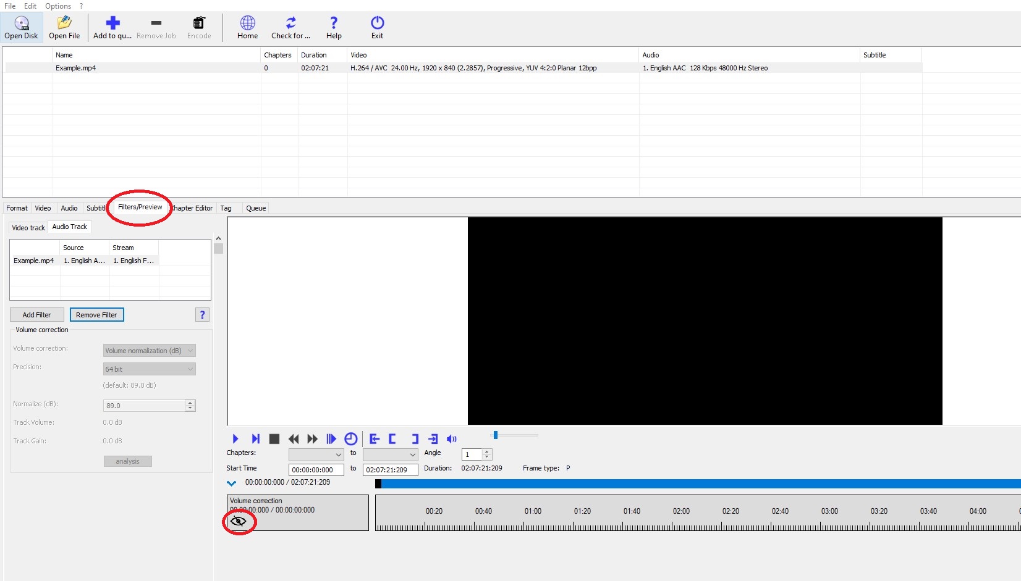
Task: Select the Filters/Preview tab
Action: [140, 207]
